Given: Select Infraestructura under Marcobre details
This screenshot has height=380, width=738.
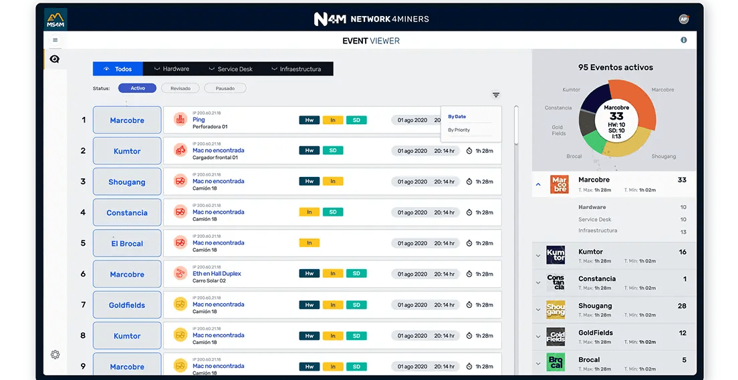Looking at the screenshot, I should click(x=598, y=230).
